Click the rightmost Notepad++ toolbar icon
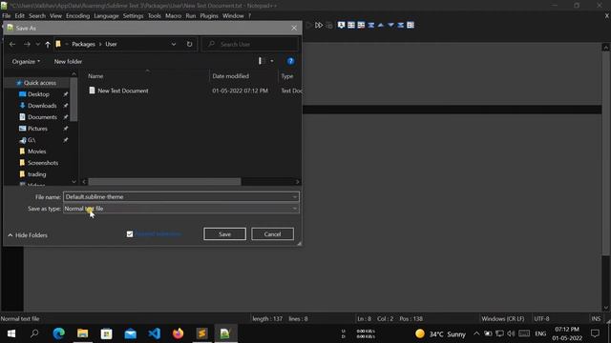Image resolution: width=611 pixels, height=343 pixels. (411, 25)
